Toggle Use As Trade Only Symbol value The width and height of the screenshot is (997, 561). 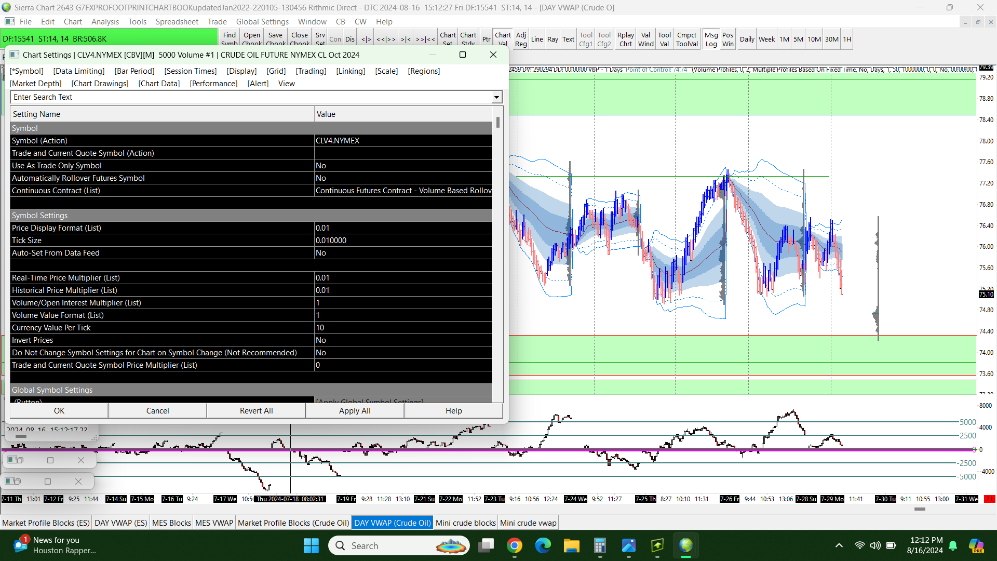pyautogui.click(x=403, y=166)
